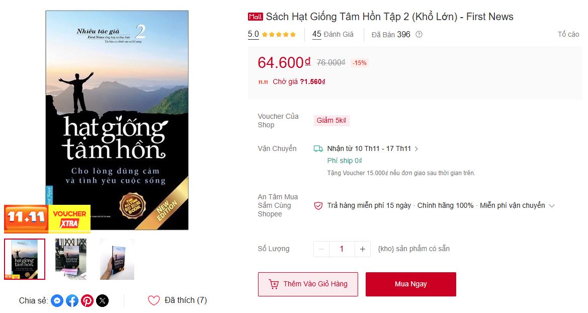Select the second product thumbnail image
This screenshot has height=313, width=588.
coord(71,259)
